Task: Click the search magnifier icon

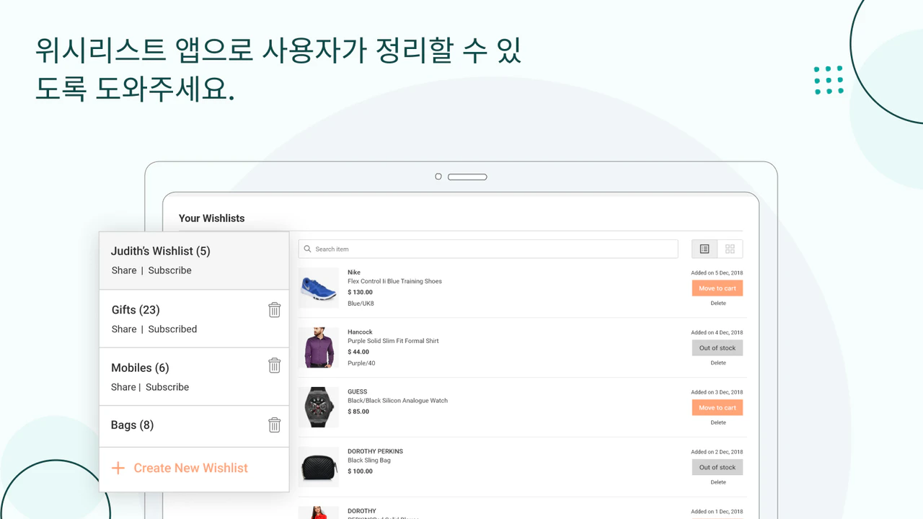Action: tap(308, 249)
